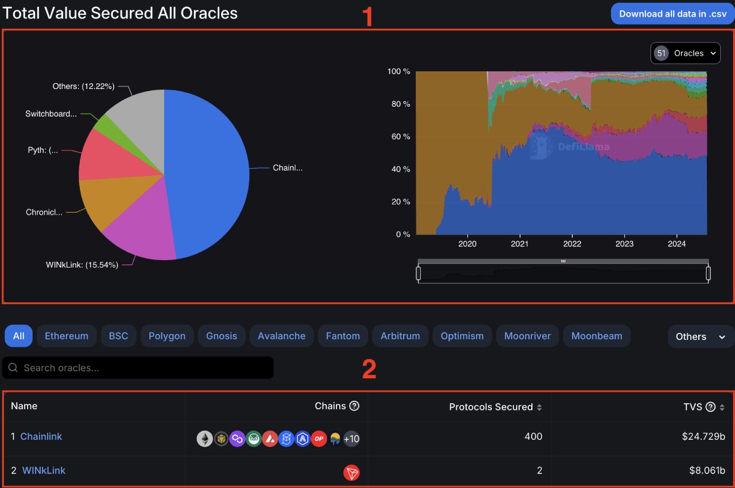Sort by TVS arrows icon
The height and width of the screenshot is (488, 735).
[x=722, y=407]
